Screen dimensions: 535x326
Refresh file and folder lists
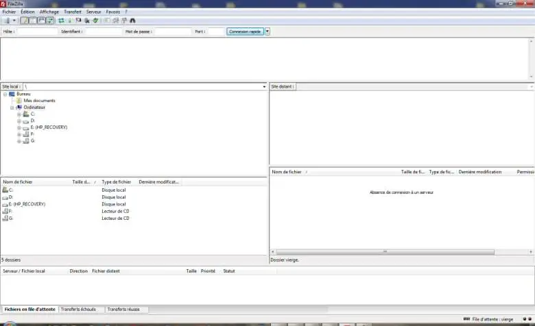point(61,21)
